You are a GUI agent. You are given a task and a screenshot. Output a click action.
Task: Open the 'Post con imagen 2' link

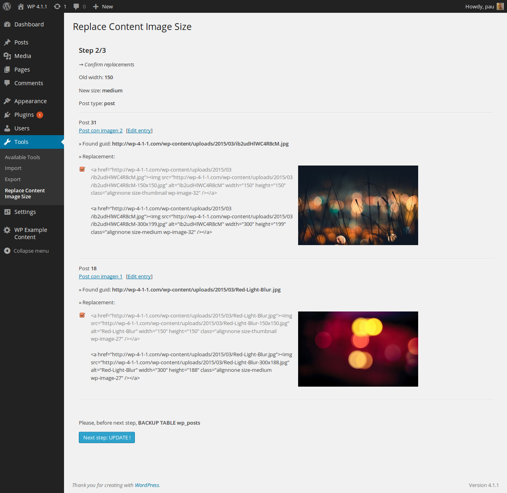[x=100, y=130]
